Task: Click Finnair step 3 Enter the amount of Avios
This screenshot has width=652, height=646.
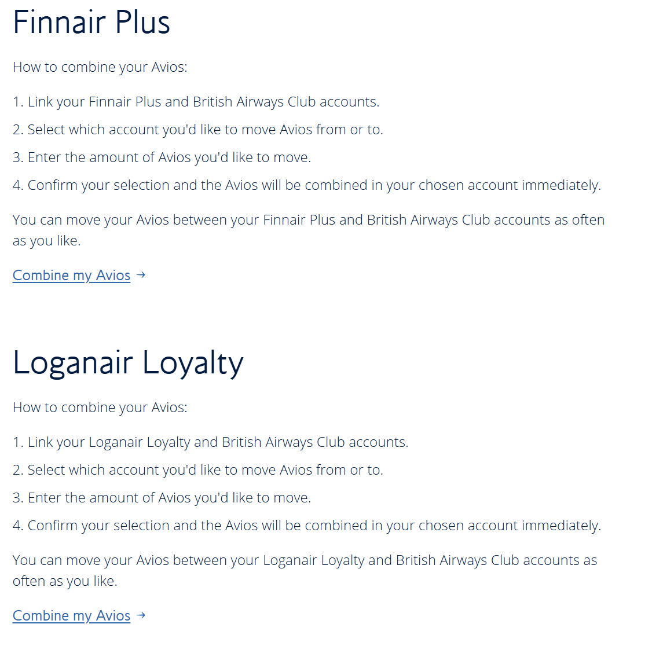Action: click(x=162, y=157)
